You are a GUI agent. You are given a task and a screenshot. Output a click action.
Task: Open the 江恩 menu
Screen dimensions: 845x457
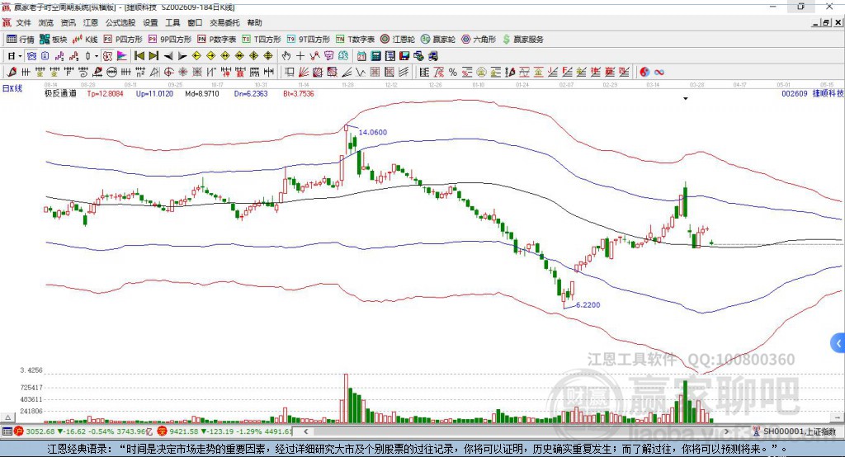point(91,22)
